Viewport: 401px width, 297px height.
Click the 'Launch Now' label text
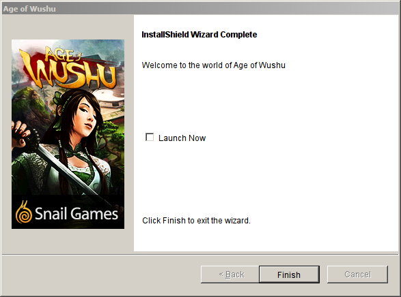(x=182, y=138)
